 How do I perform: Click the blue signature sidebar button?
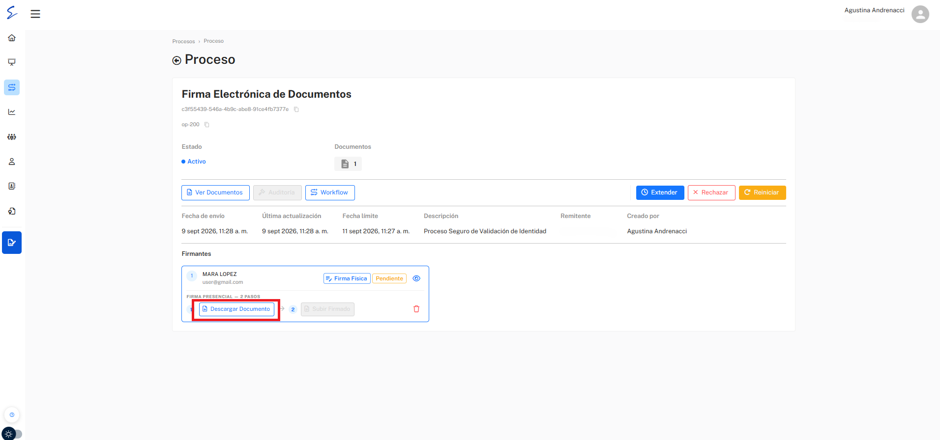pyautogui.click(x=12, y=243)
